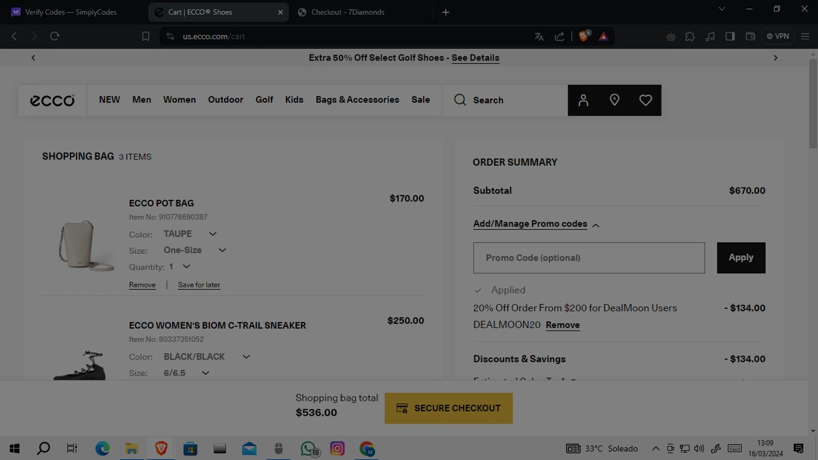Open the Women menu
This screenshot has width=818, height=460.
(179, 100)
